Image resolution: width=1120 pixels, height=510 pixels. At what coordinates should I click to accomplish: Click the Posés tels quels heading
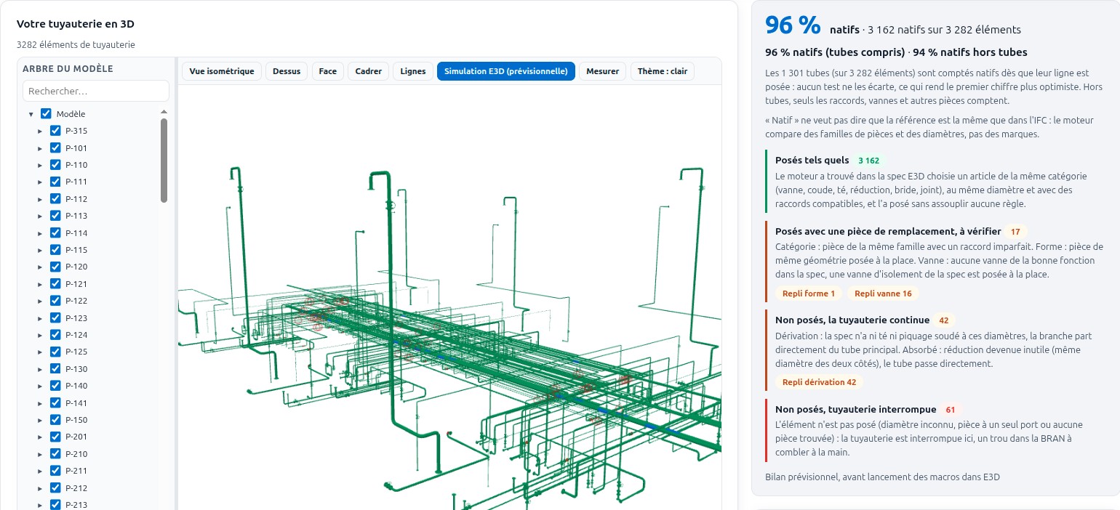812,161
